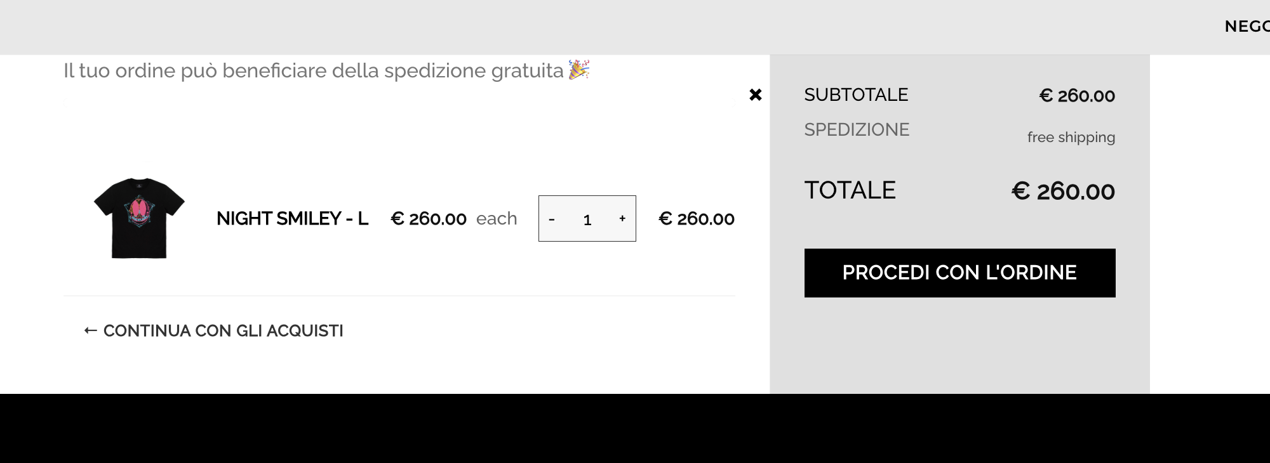
Task: Click the large TOTALE amount € 260.00
Action: [1063, 191]
